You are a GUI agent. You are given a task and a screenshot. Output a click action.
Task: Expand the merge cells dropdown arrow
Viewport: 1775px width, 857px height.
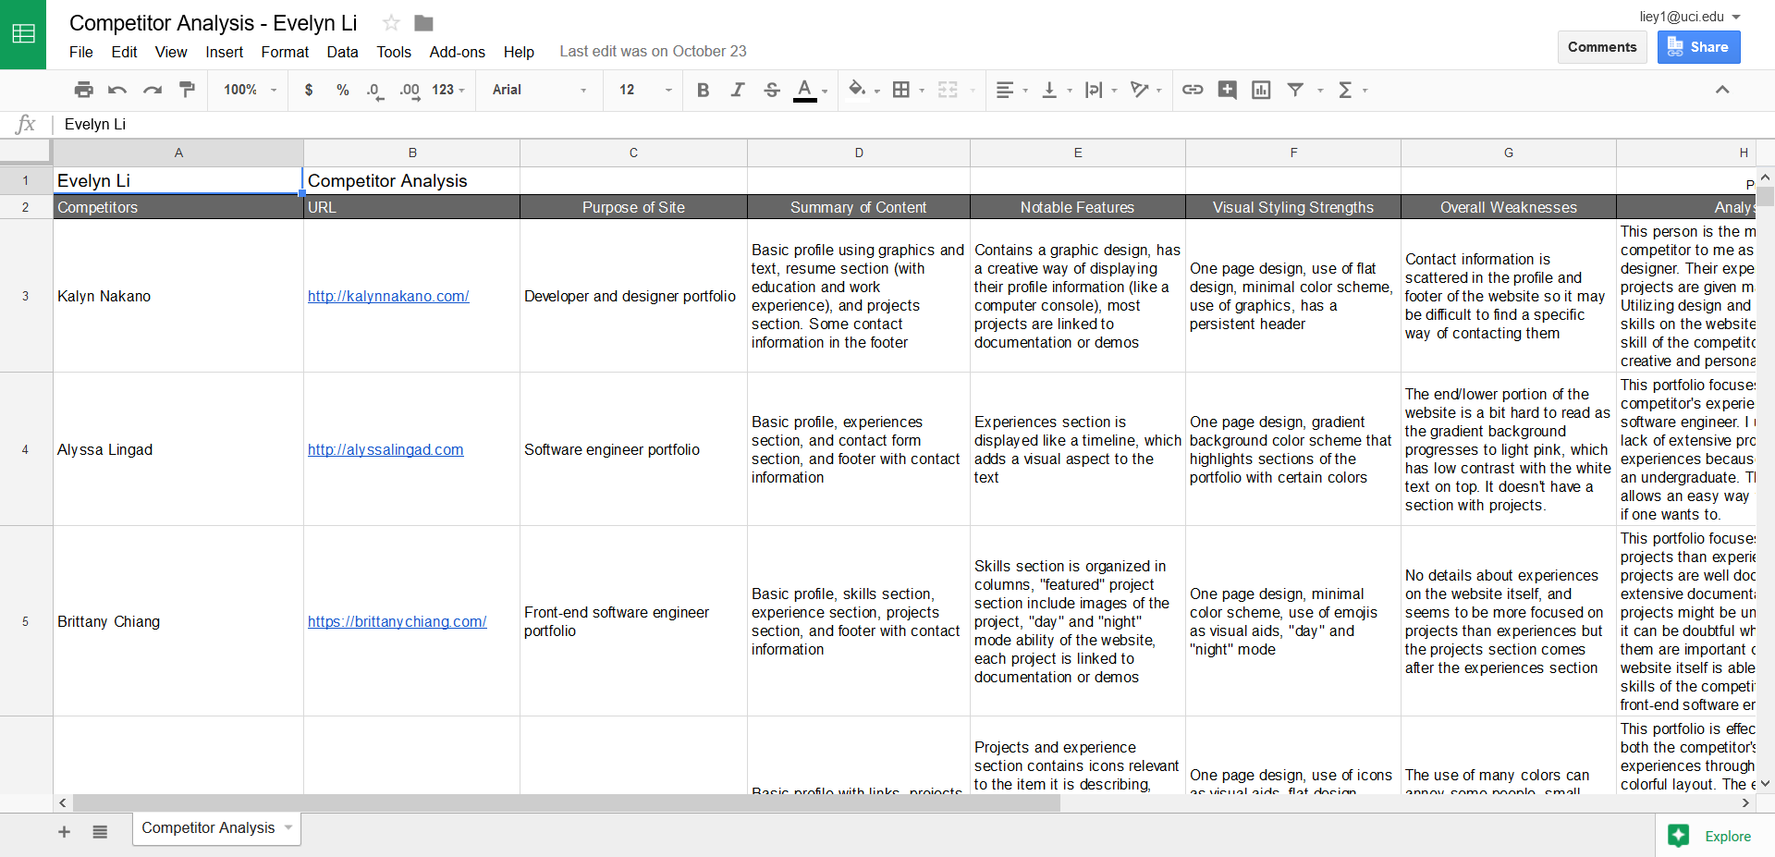[973, 91]
